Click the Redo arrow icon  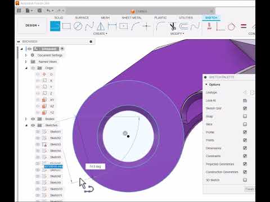point(58,11)
